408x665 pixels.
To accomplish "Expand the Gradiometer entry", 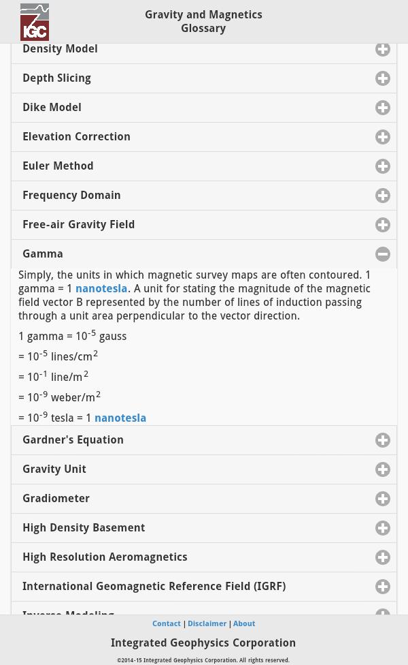I will 383,498.
